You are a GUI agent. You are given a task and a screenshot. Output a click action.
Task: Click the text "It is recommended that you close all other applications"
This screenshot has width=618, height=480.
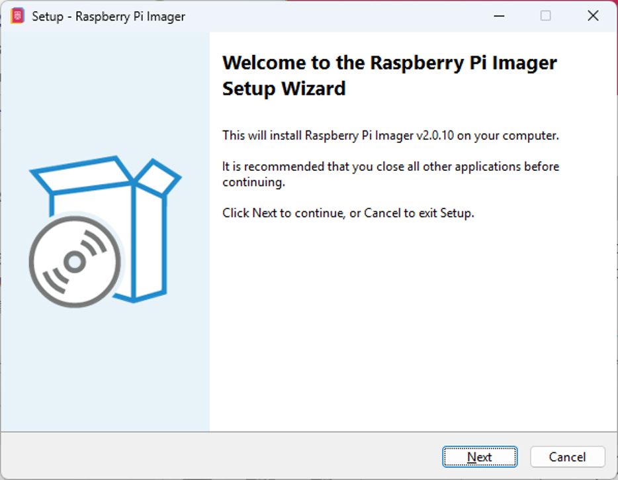click(x=372, y=166)
